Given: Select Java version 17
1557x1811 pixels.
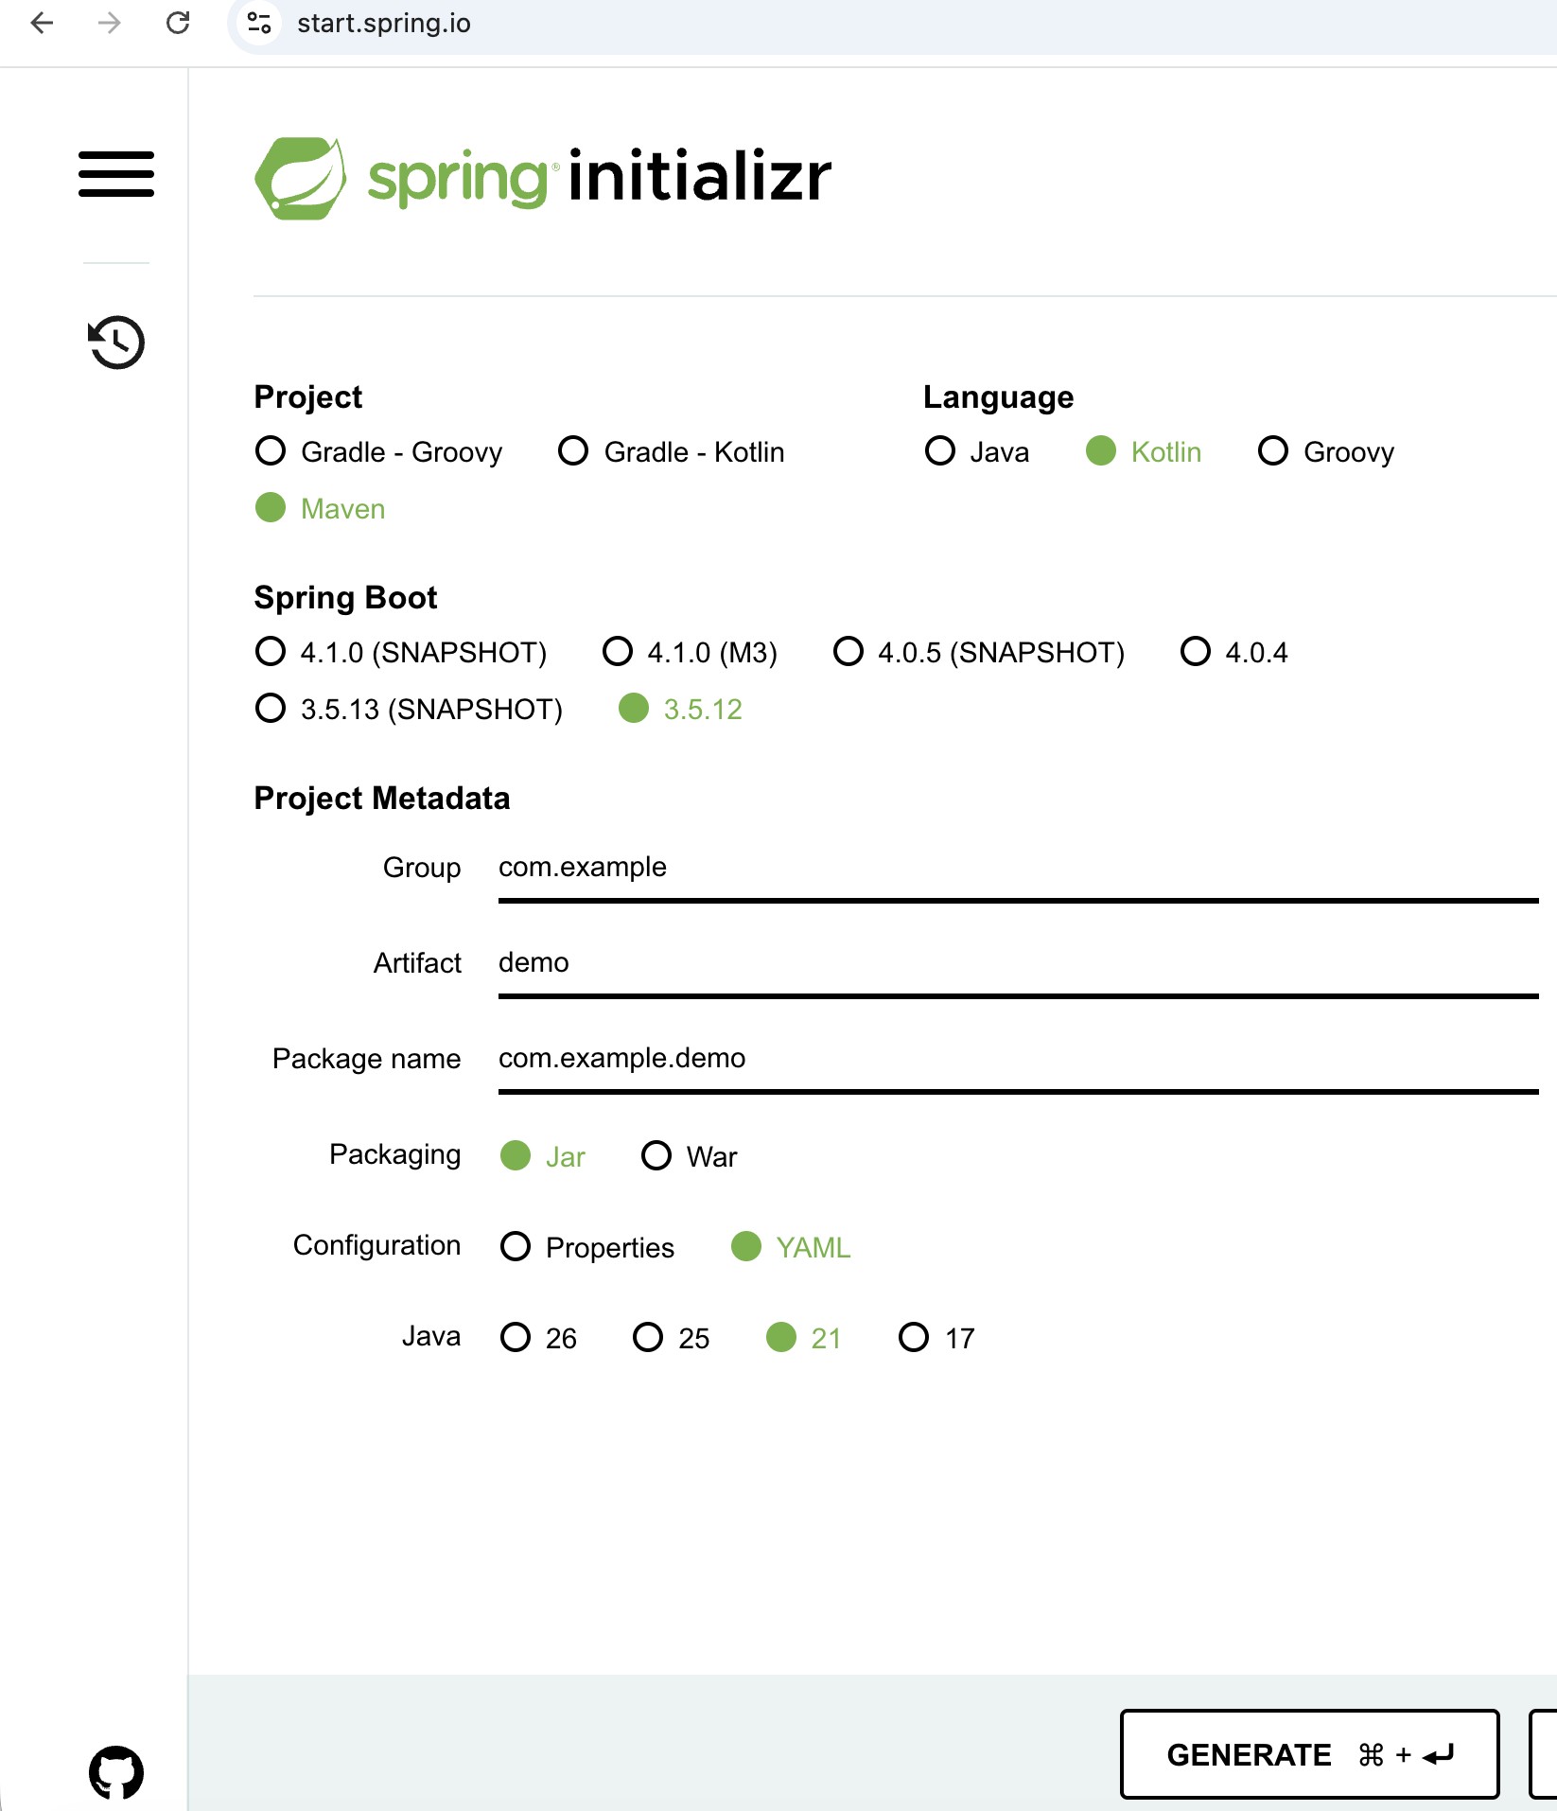Looking at the screenshot, I should [x=936, y=1338].
